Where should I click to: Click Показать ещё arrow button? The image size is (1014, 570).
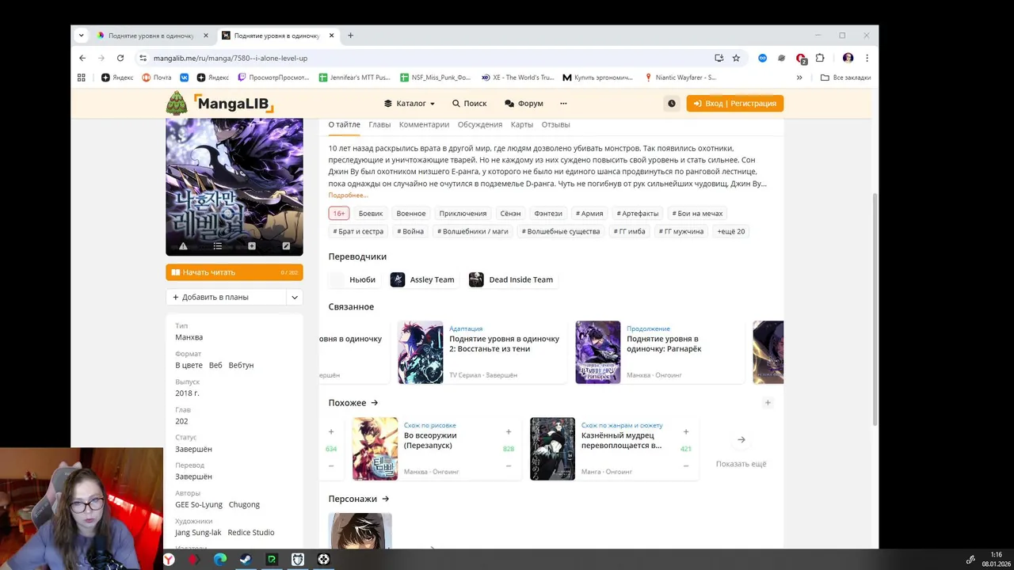(741, 440)
